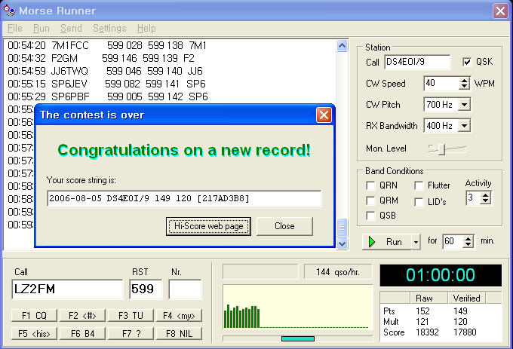Image resolution: width=513 pixels, height=349 pixels.
Task: Open the Run menu
Action: click(41, 29)
